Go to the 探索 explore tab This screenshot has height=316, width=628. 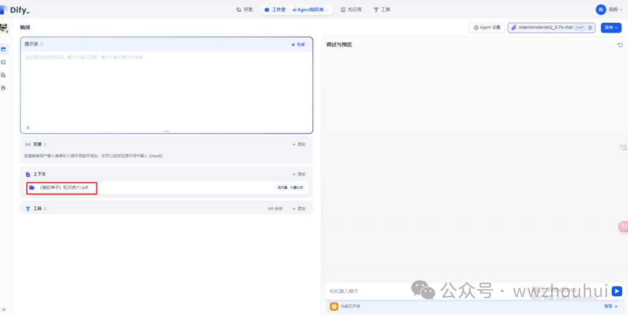point(245,10)
